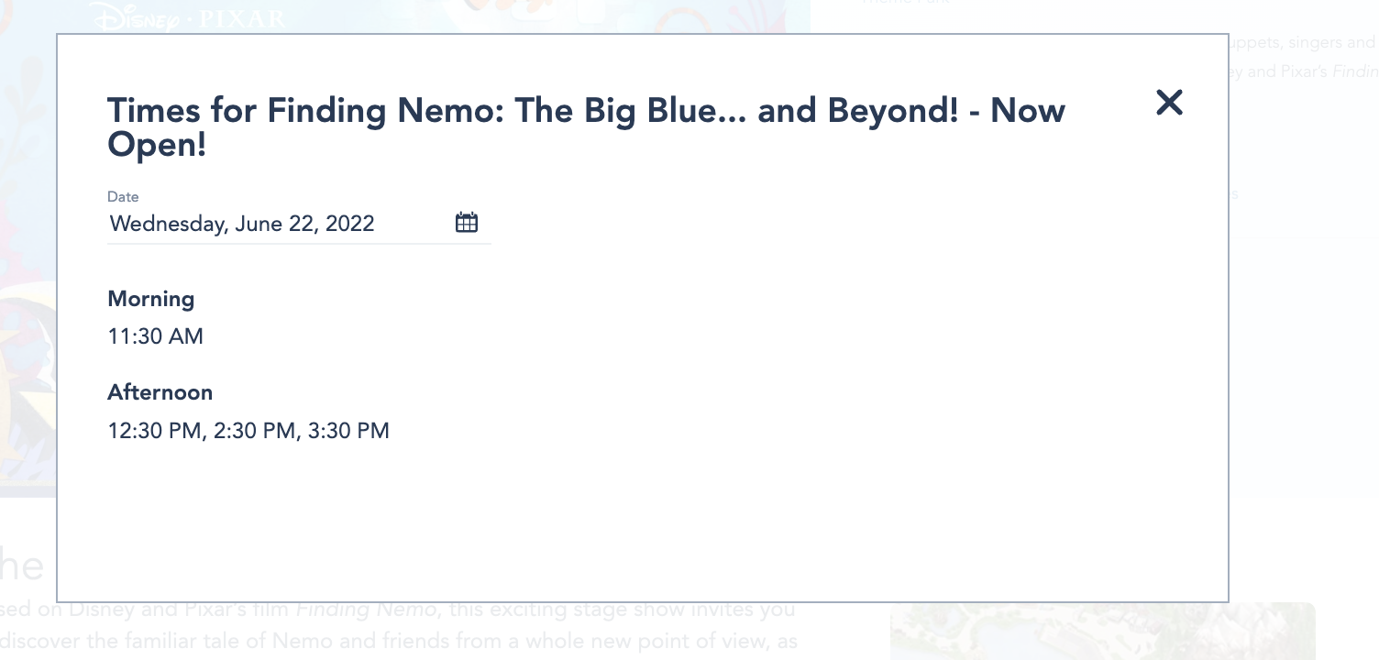This screenshot has height=660, width=1379.
Task: Click the 11:30 AM showtime
Action: click(156, 336)
